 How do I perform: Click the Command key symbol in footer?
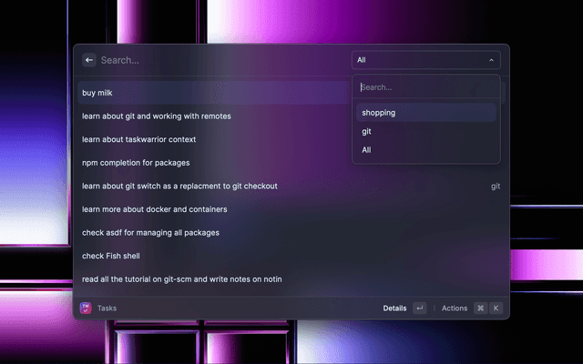pos(480,308)
